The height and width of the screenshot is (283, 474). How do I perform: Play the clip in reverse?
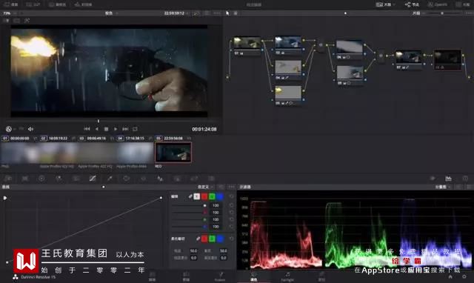click(97, 129)
